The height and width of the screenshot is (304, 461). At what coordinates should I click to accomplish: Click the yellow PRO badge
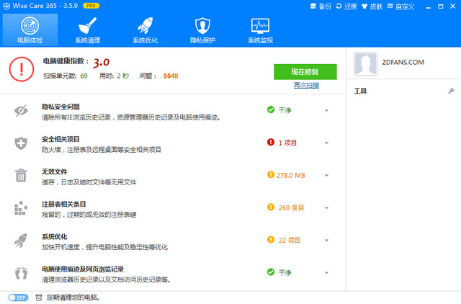click(91, 6)
